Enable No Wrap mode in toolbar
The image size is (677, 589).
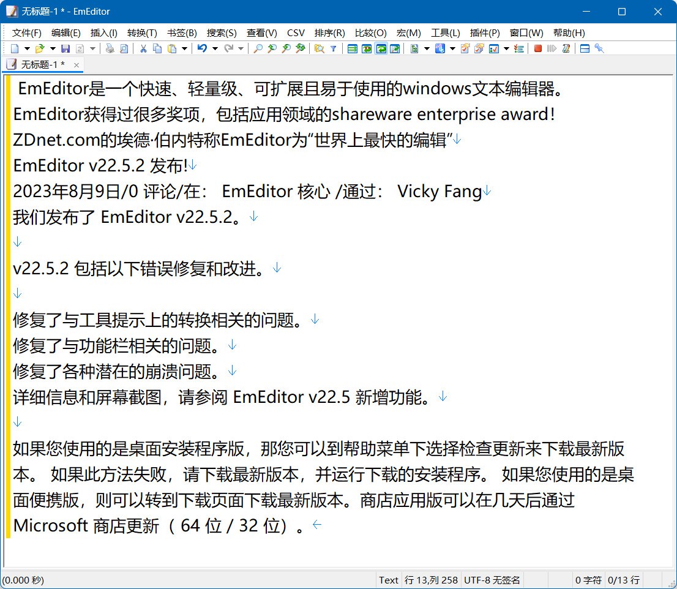point(353,48)
